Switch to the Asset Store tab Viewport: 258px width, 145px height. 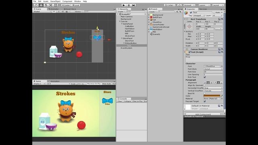click(70, 9)
